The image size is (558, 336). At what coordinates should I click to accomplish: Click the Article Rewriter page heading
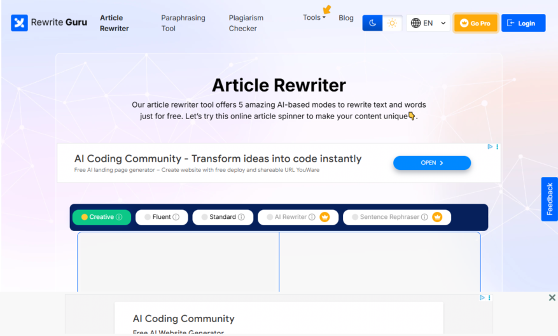279,85
